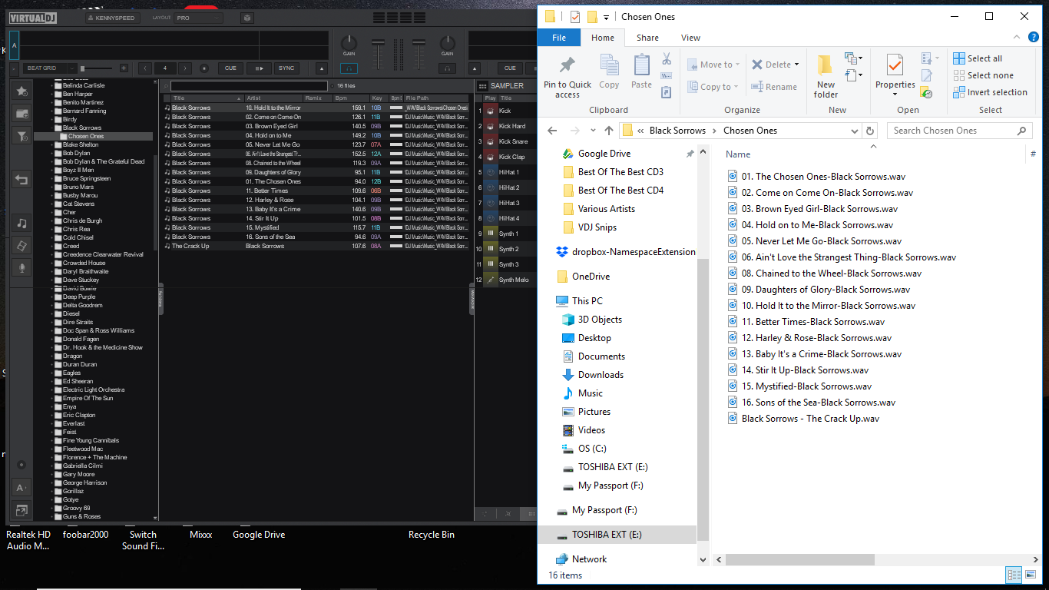Go back in Explorer navigation

tap(553, 131)
